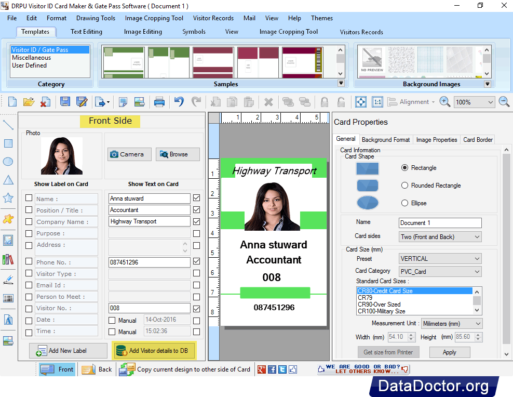Check Manual option for Date
The image size is (513, 397).
[x=112, y=321]
